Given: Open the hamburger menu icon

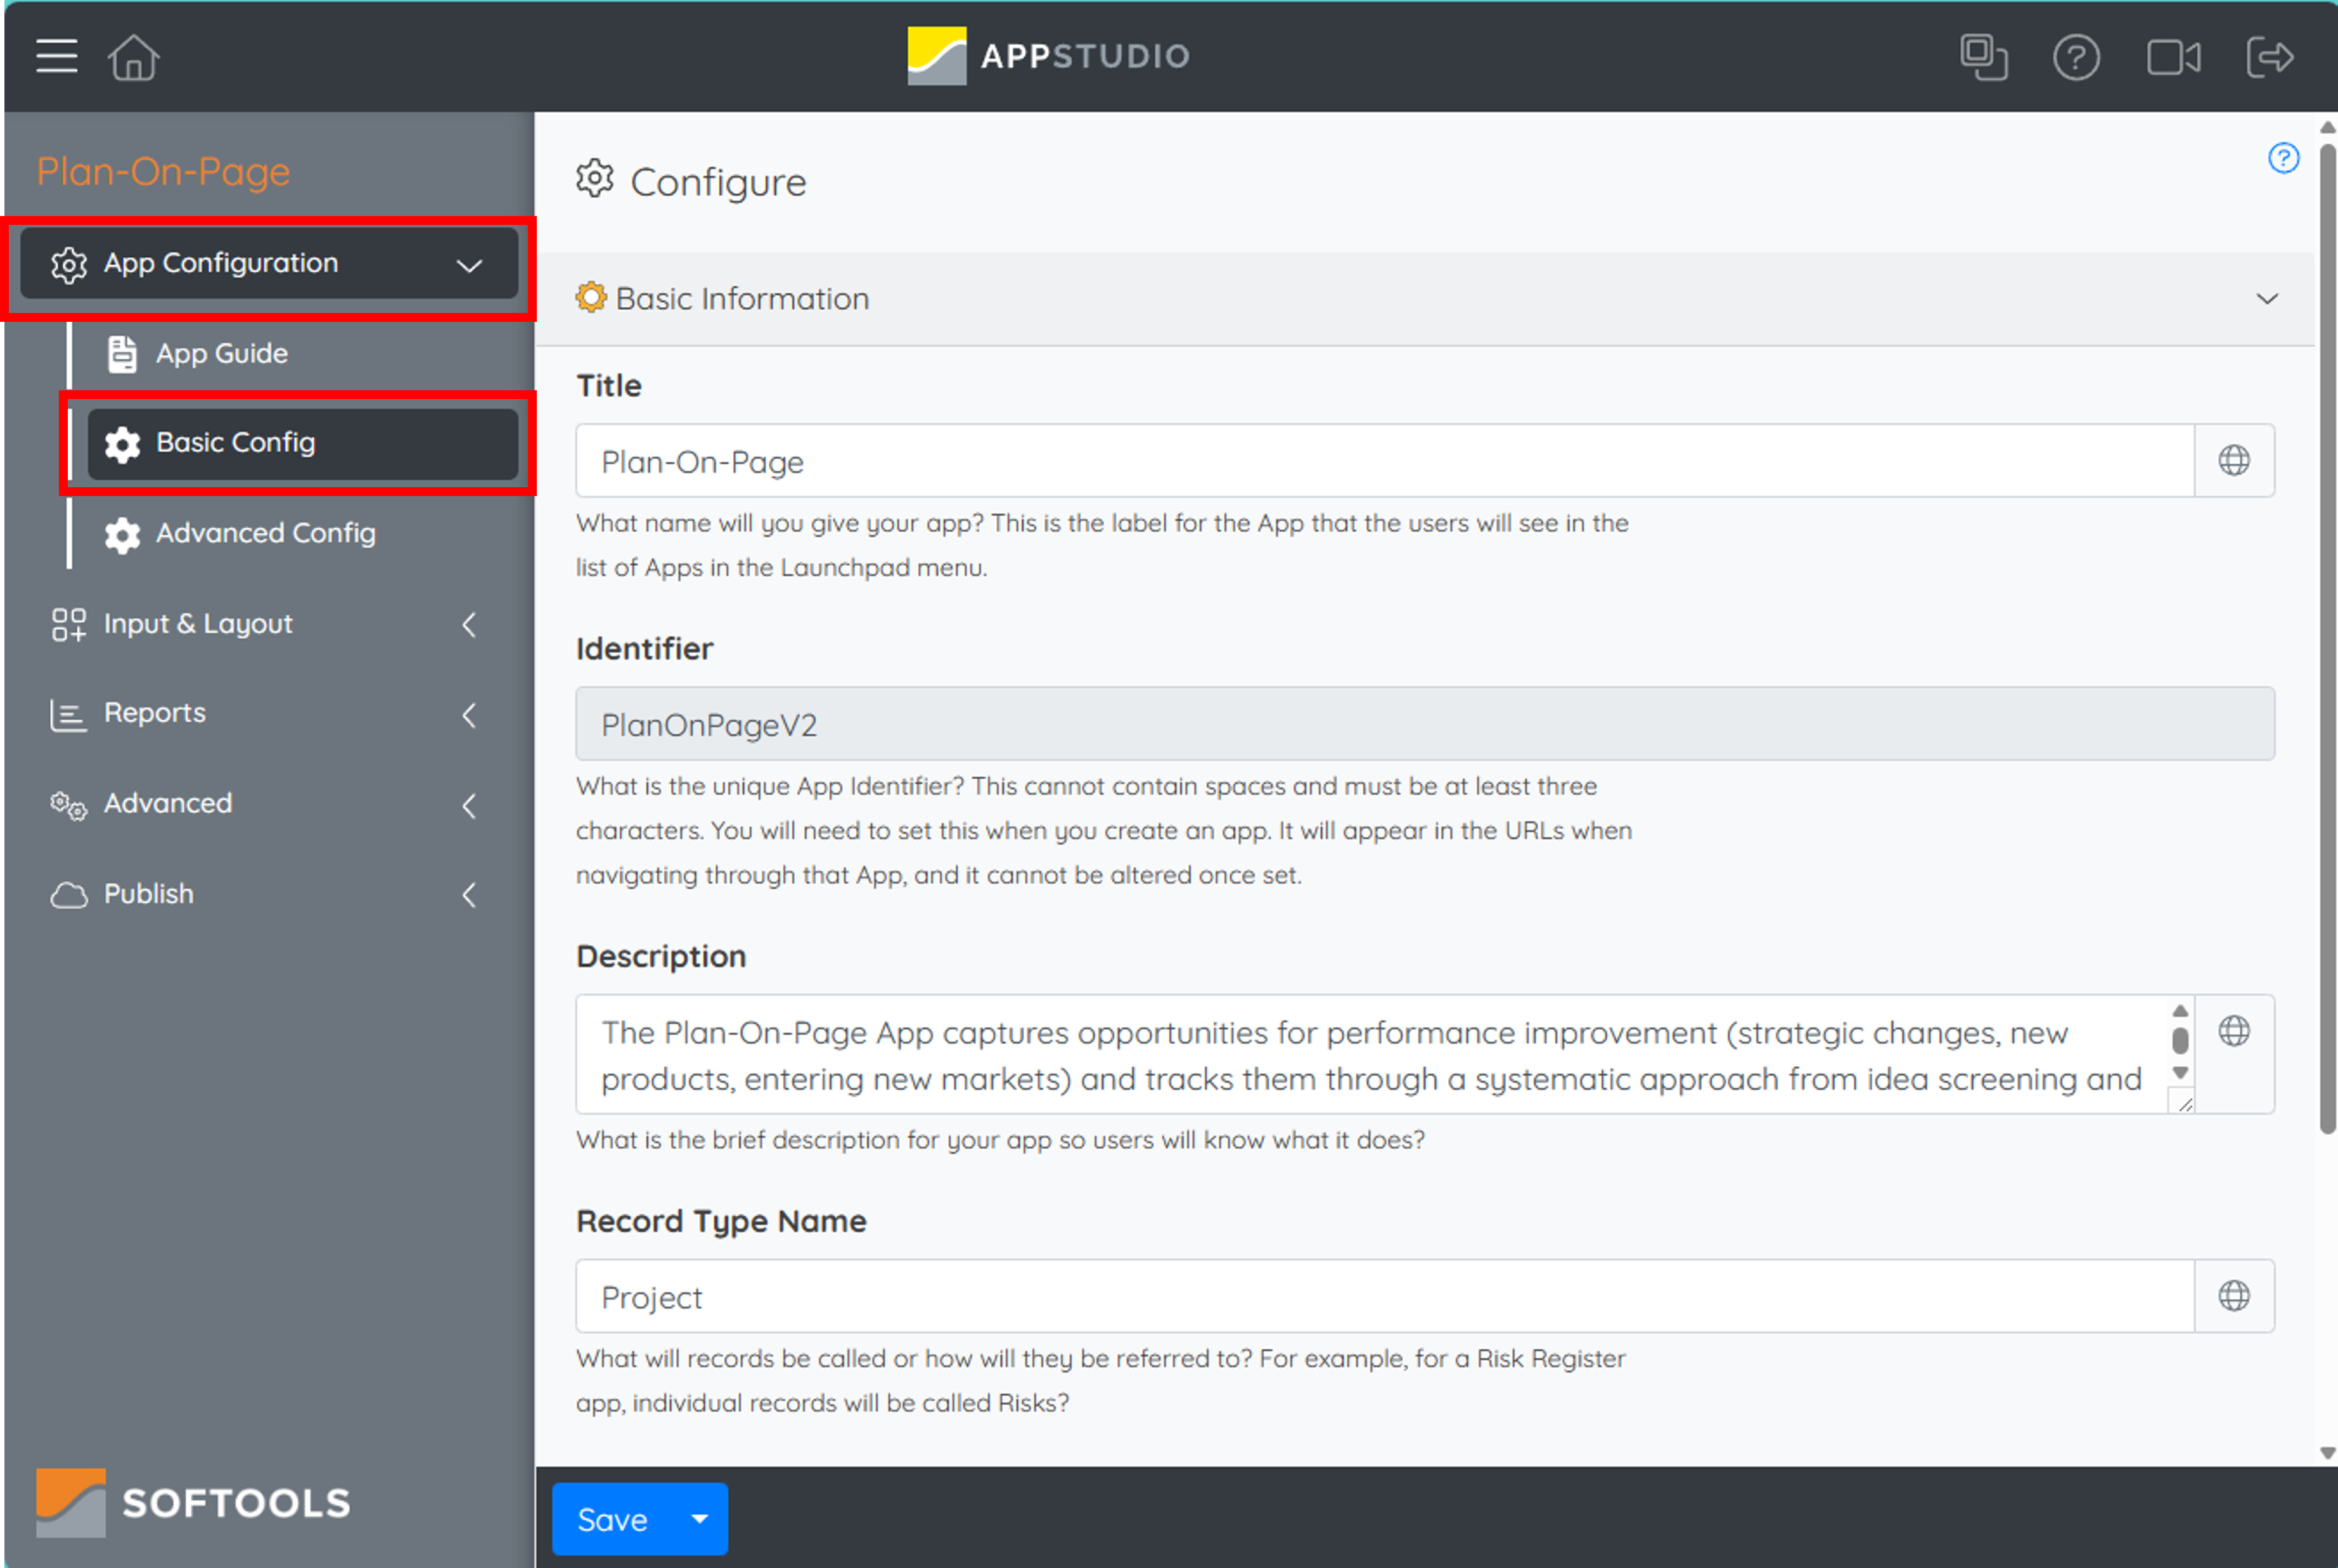Looking at the screenshot, I should pos(57,56).
